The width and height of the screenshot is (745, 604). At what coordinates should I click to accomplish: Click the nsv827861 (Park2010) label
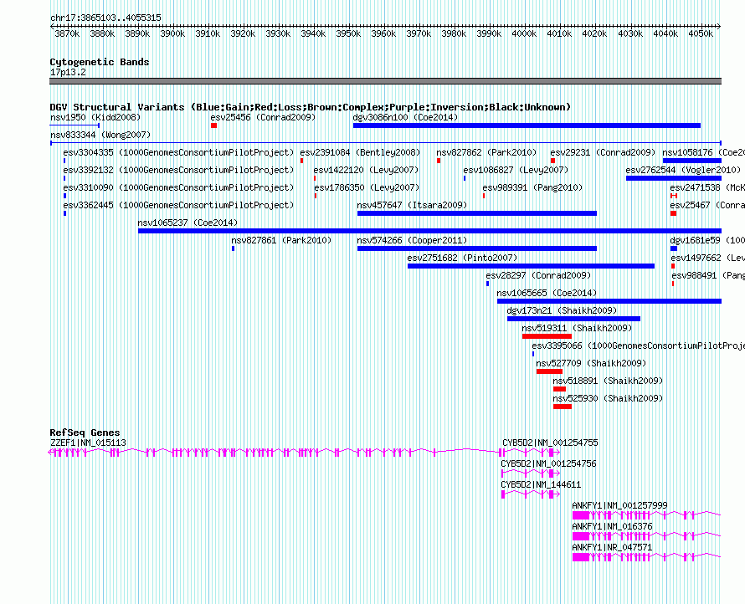pyautogui.click(x=281, y=240)
